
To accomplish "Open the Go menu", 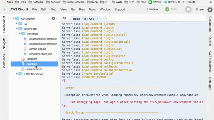I will (x=73, y=9).
